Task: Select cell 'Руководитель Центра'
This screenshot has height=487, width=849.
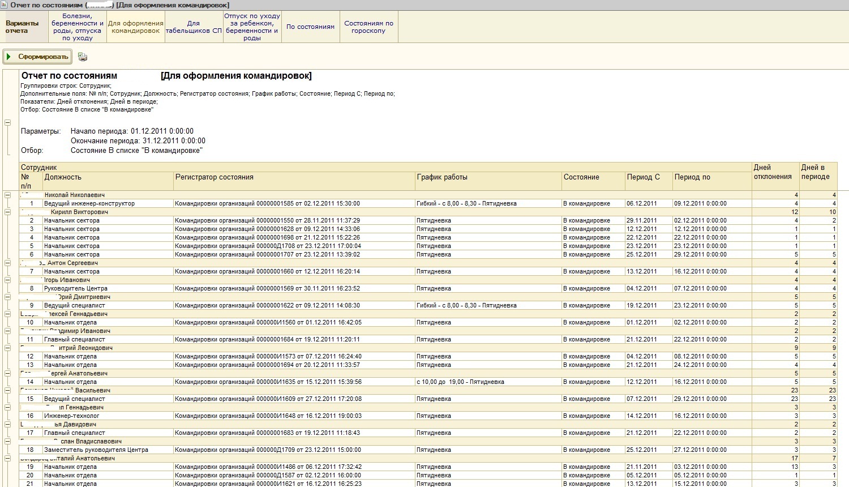Action: click(x=108, y=288)
